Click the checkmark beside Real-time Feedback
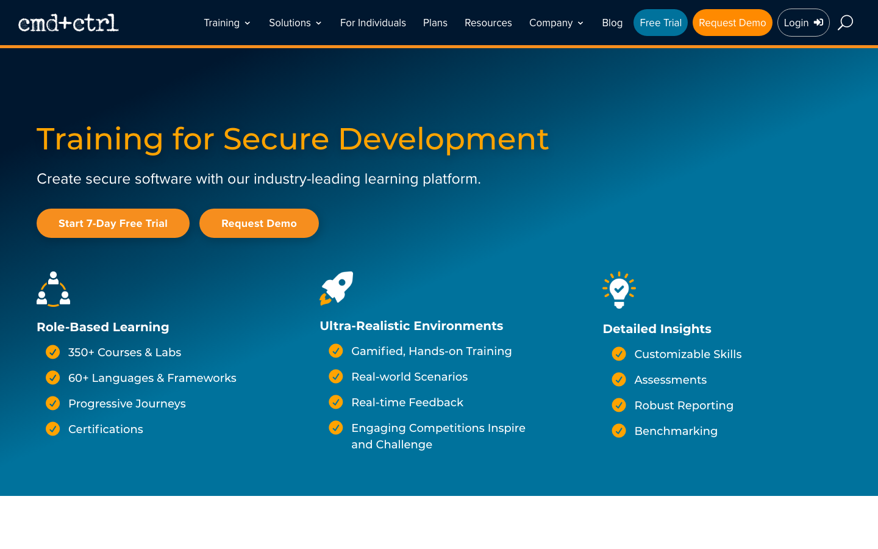This screenshot has width=878, height=549. click(336, 402)
